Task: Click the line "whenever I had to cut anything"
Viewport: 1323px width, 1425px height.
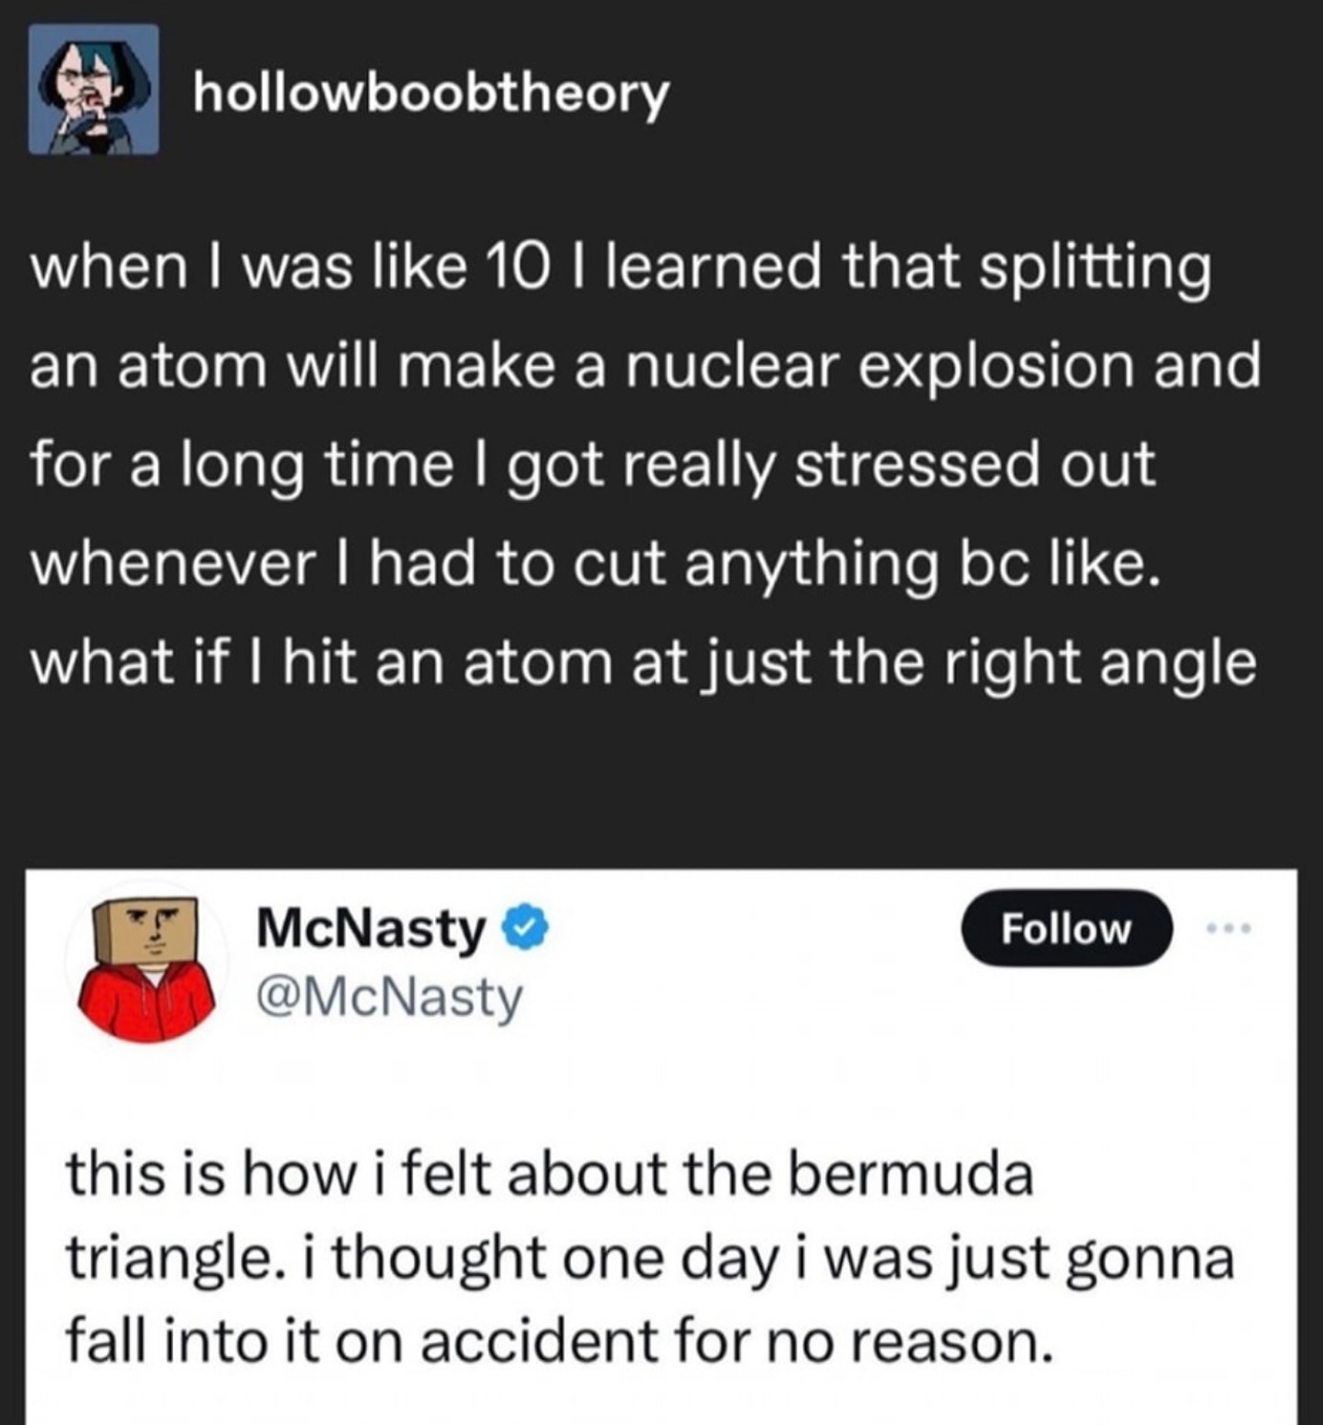Action: click(x=596, y=564)
